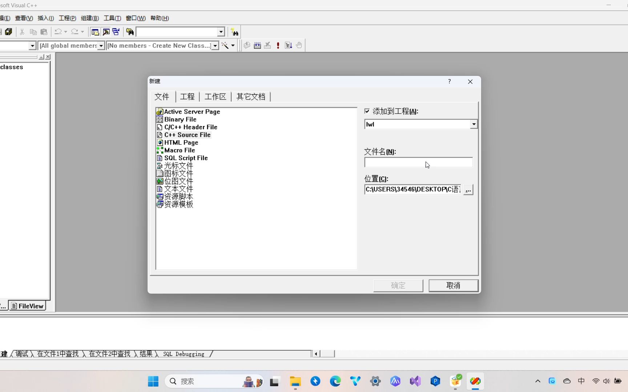The width and height of the screenshot is (628, 392).
Task: Open Settings gear on taskbar
Action: tap(375, 381)
